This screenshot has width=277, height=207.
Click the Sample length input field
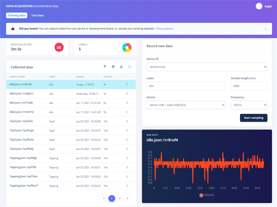[249, 86]
